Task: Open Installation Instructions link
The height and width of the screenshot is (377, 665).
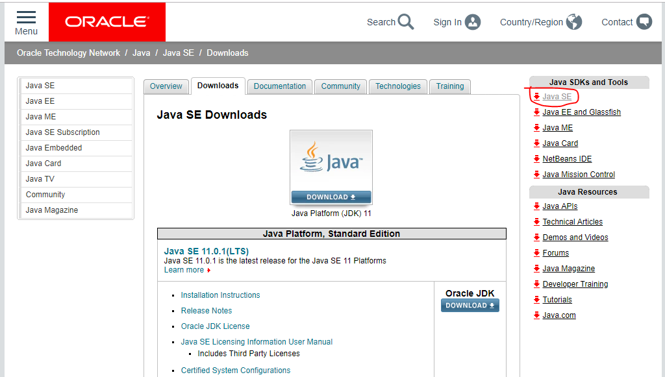Action: [221, 295]
